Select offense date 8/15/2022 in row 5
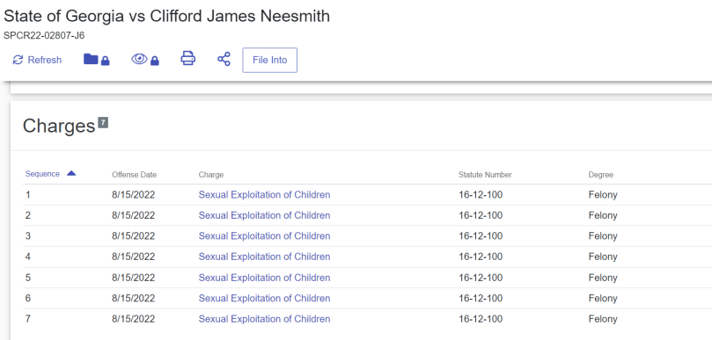This screenshot has height=340, width=712. [134, 278]
